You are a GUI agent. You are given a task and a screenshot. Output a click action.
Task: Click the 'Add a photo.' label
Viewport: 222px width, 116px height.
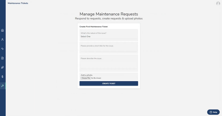[87, 75]
